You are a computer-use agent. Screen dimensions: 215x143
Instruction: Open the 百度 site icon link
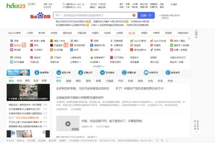[14, 41]
